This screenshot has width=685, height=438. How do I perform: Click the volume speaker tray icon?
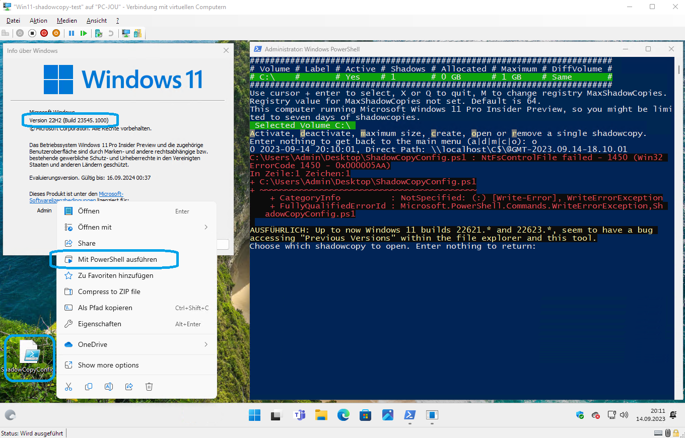(624, 415)
